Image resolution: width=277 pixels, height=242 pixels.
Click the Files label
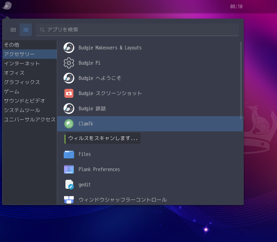(x=84, y=154)
